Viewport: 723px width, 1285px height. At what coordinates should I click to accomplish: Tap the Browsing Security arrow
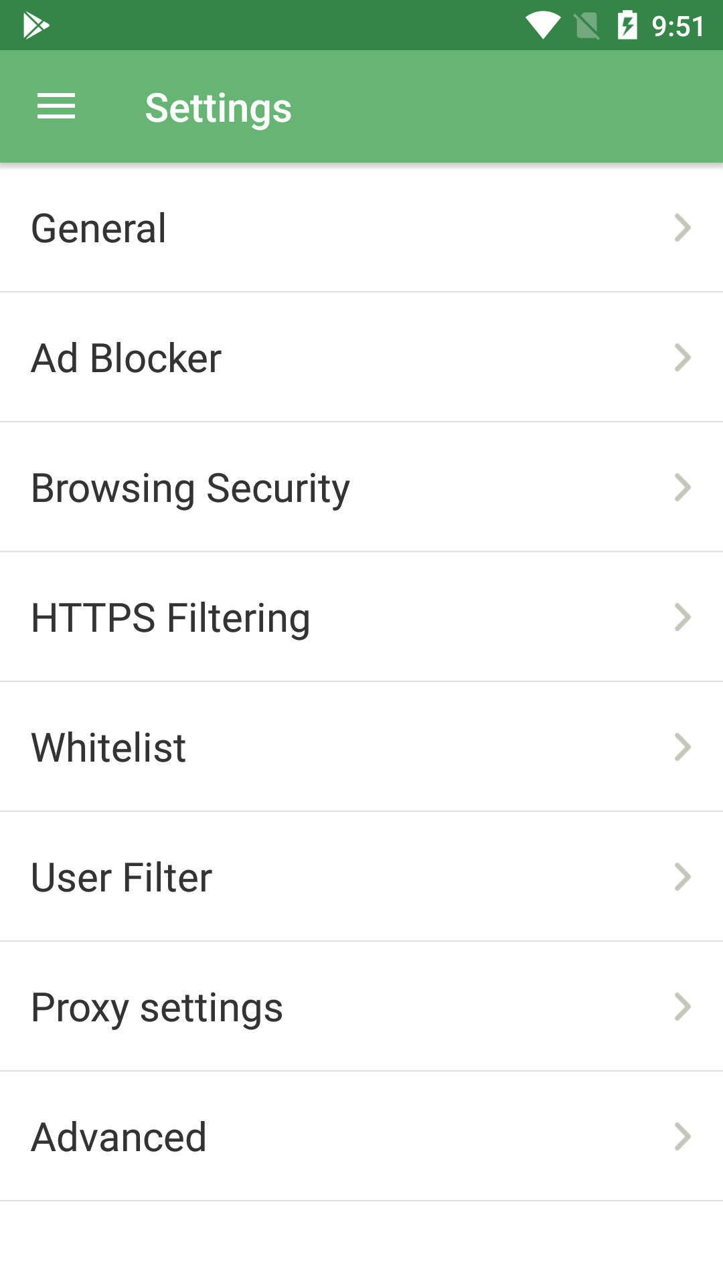pyautogui.click(x=682, y=487)
